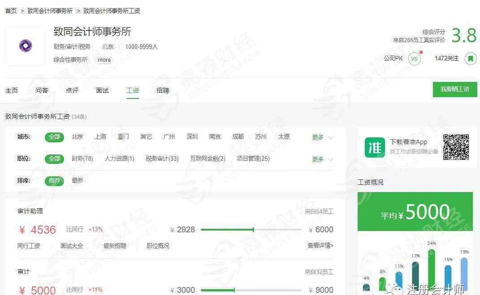Image resolution: width=480 pixels, height=295 pixels.
Task: Switch to the 问答 tab
Action: (x=42, y=90)
